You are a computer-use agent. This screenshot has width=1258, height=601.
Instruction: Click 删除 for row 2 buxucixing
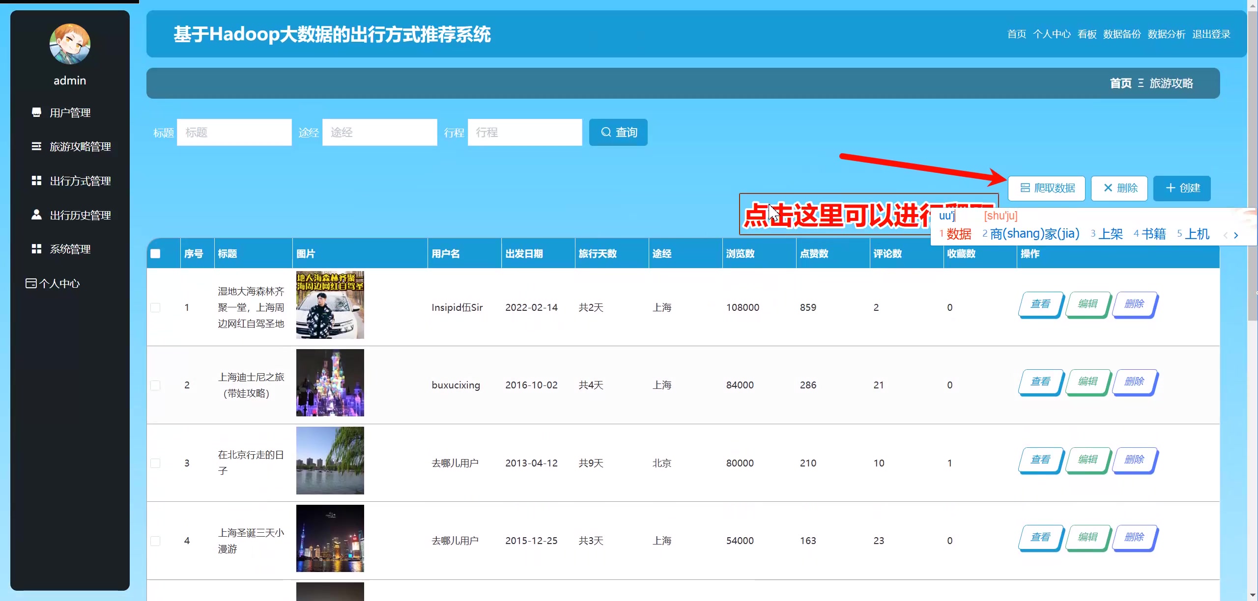(x=1135, y=382)
